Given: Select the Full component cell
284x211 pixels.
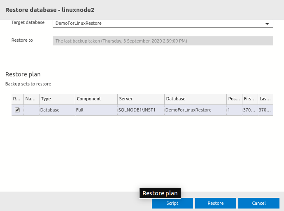Looking at the screenshot, I should 96,110.
